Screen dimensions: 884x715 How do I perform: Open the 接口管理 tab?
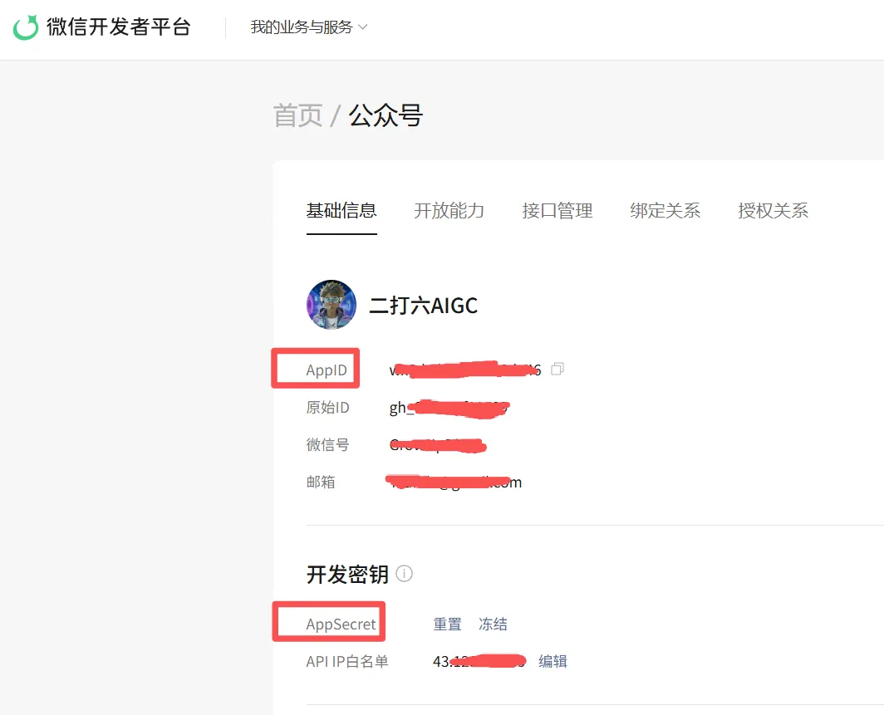[x=557, y=211]
